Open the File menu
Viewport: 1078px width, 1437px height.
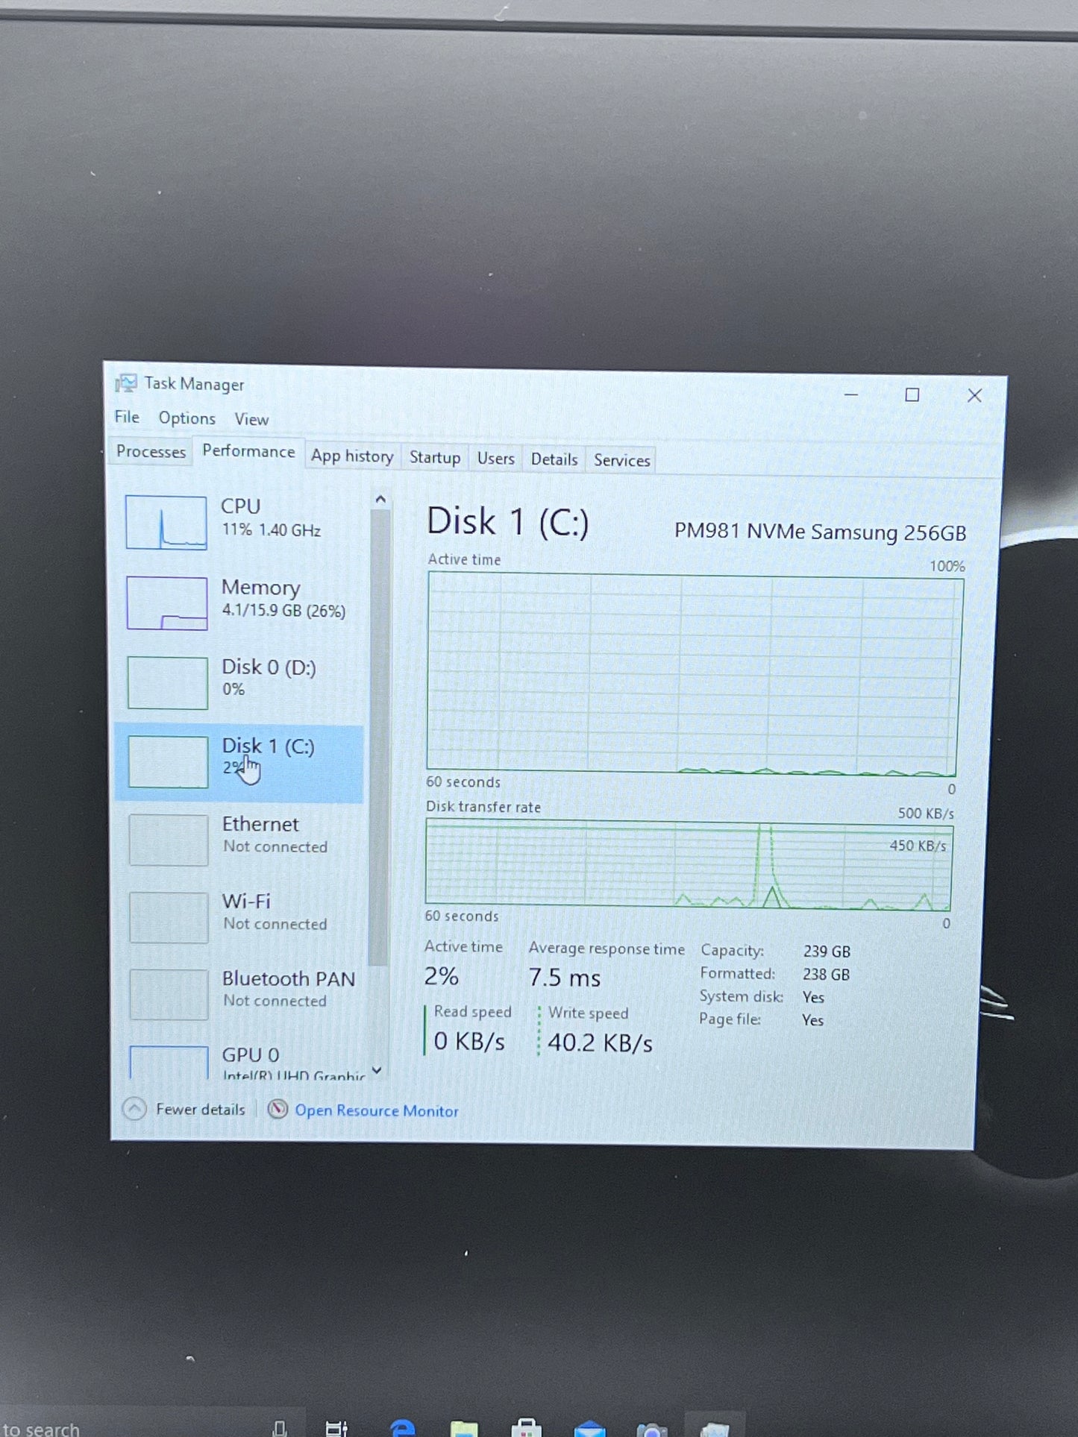click(x=127, y=417)
